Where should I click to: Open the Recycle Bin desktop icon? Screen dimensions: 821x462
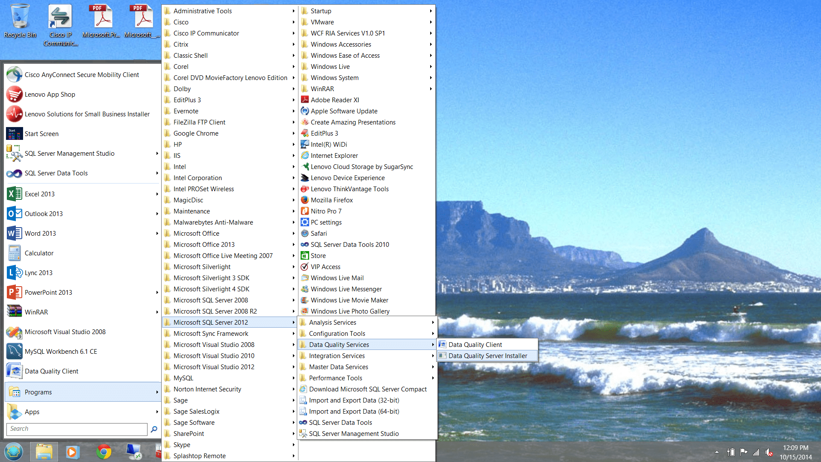20,17
